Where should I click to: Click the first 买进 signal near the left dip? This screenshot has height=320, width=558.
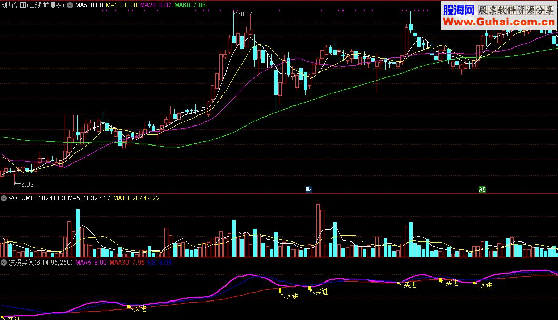140,309
